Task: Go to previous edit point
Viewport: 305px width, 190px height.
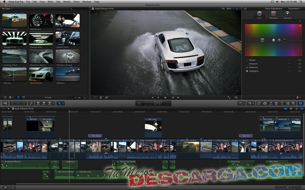Action: tap(173, 98)
